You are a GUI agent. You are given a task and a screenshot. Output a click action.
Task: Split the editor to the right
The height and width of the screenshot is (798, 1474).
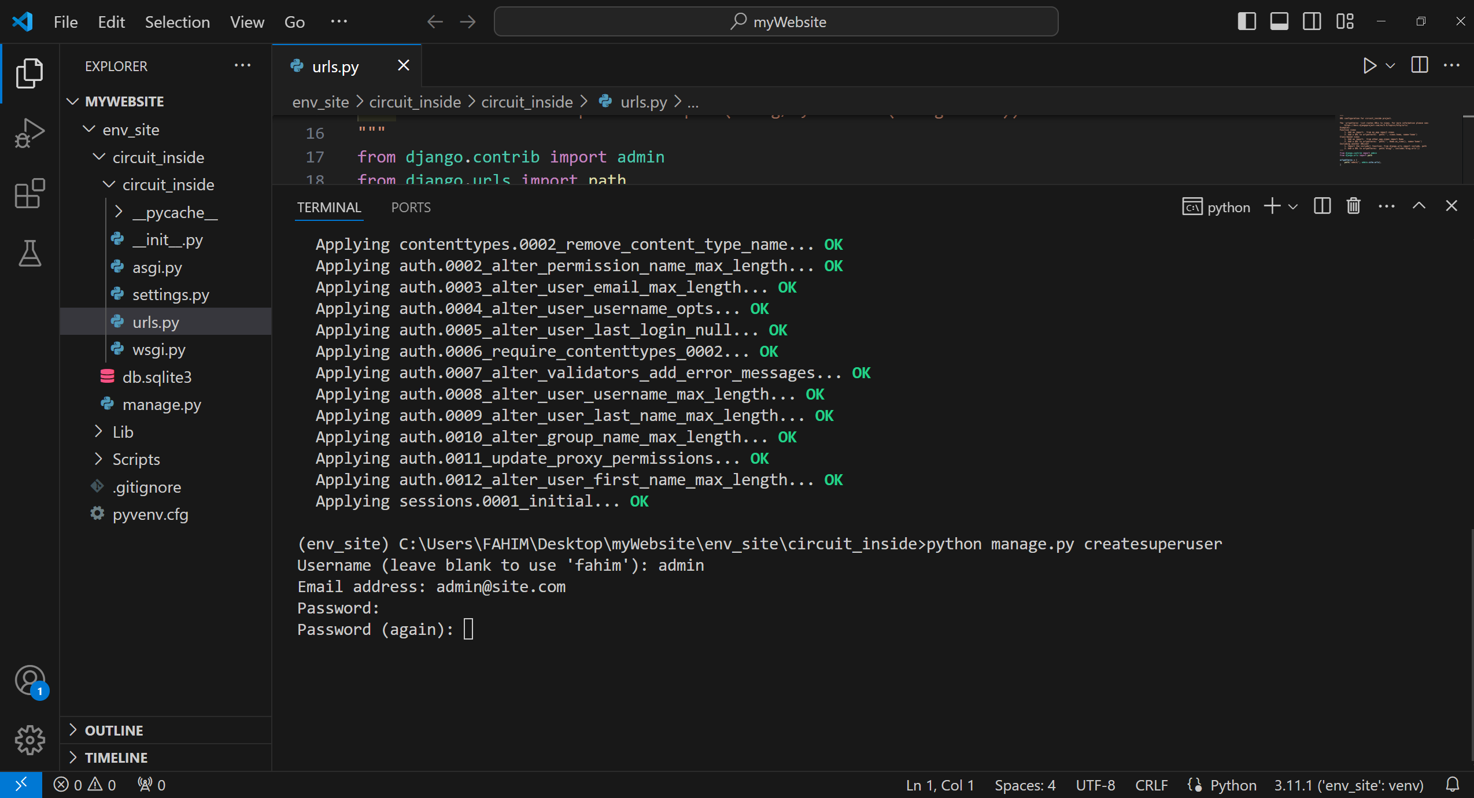1420,65
